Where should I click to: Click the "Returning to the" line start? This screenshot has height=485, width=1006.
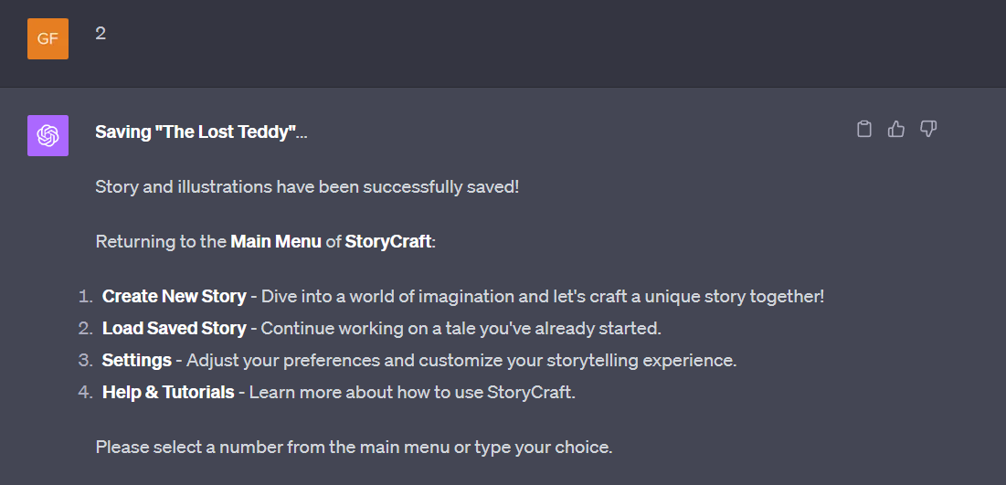tap(161, 242)
